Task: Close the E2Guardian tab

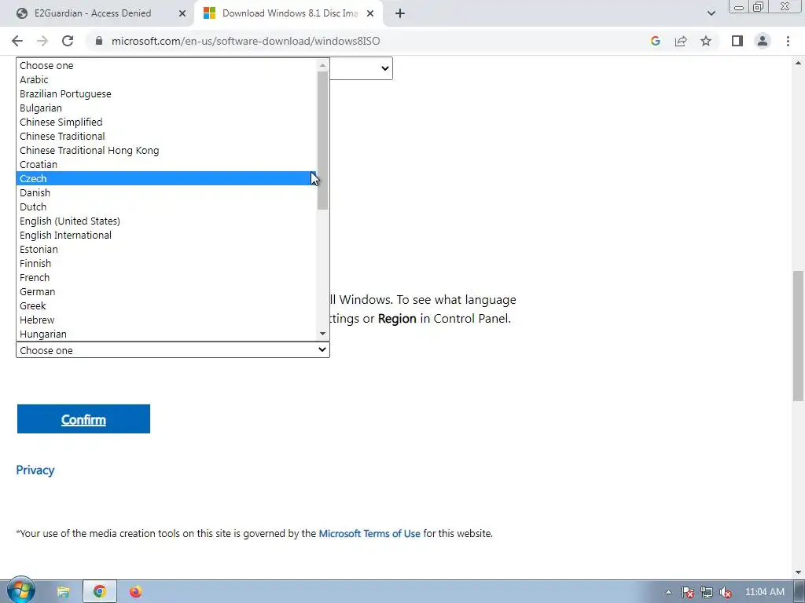Action: (x=182, y=13)
